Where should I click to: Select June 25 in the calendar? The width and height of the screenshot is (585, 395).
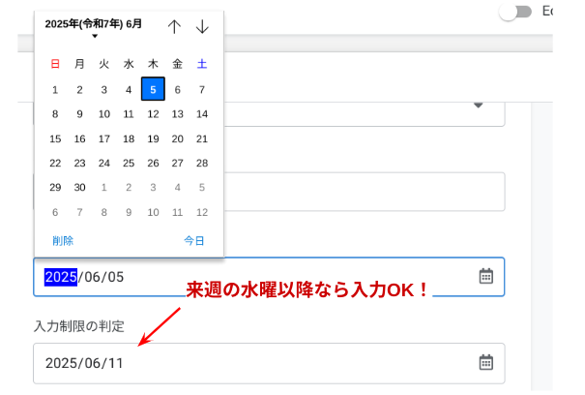(129, 164)
